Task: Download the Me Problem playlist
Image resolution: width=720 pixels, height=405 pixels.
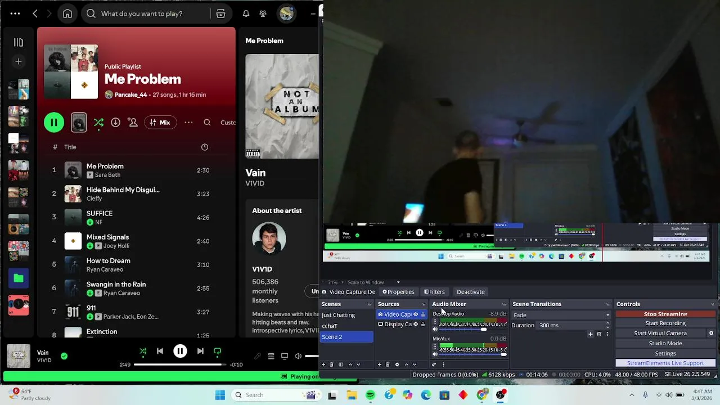Action: (x=115, y=122)
